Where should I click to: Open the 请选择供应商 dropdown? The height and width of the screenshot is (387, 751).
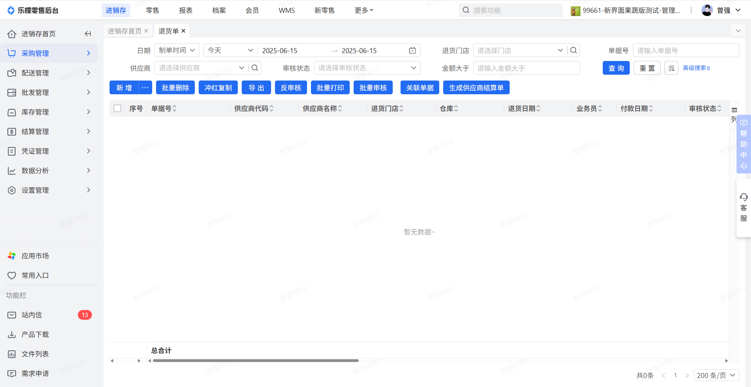click(201, 68)
